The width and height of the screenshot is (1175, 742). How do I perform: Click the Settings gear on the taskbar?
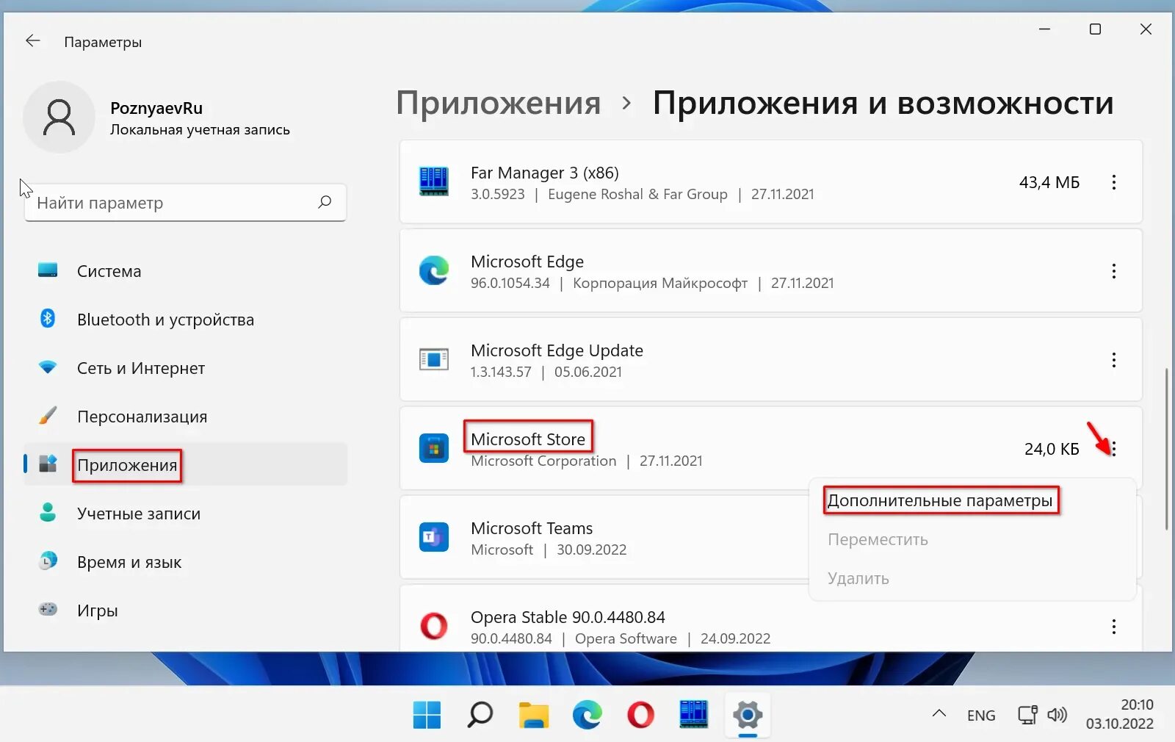[748, 714]
